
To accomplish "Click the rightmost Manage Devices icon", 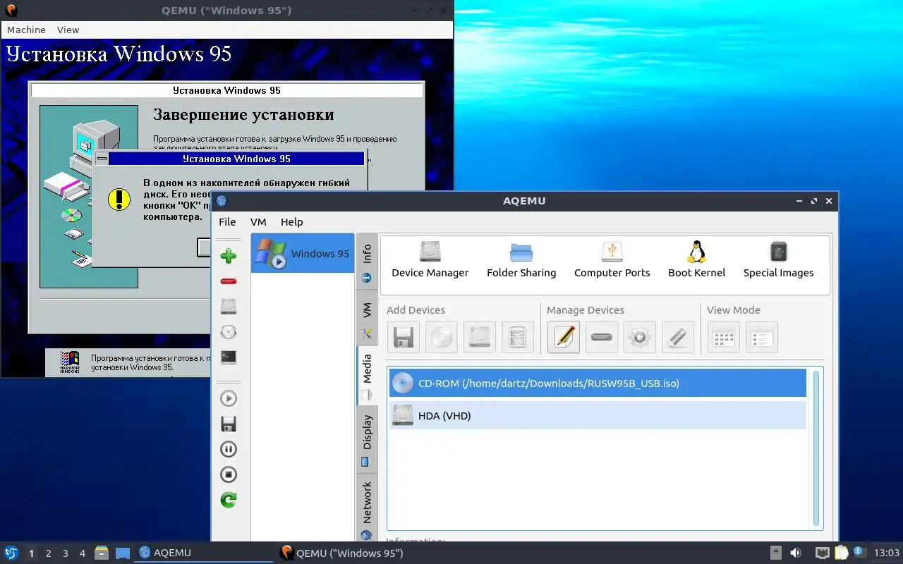I will coord(678,337).
